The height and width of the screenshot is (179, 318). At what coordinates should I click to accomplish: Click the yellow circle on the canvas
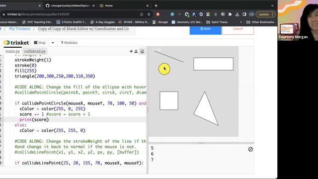pyautogui.click(x=164, y=69)
